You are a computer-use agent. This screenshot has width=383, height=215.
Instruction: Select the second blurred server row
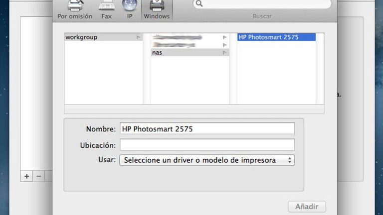[190, 45]
